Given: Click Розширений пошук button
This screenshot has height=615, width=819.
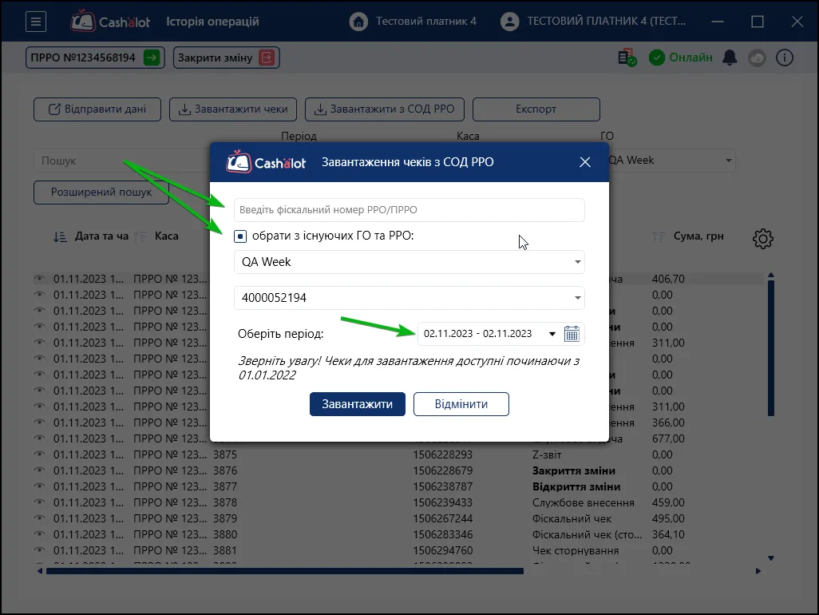Looking at the screenshot, I should click(x=101, y=192).
